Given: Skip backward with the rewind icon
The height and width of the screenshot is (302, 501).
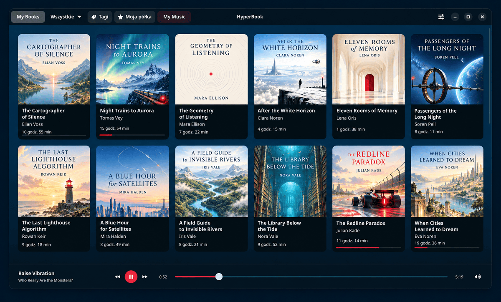Looking at the screenshot, I should tap(117, 277).
